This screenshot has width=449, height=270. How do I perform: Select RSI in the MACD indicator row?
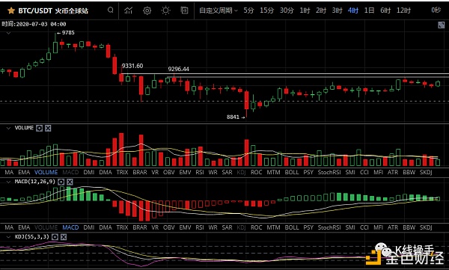coord(200,227)
